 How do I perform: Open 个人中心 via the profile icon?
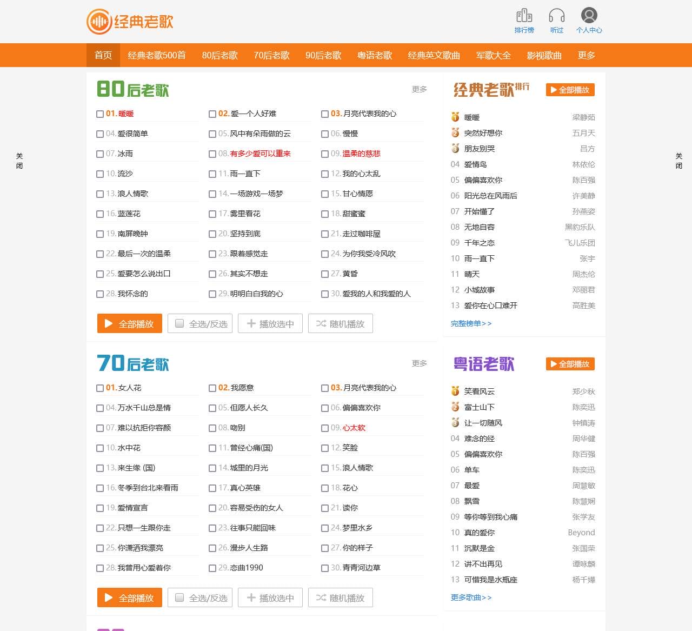[x=589, y=19]
